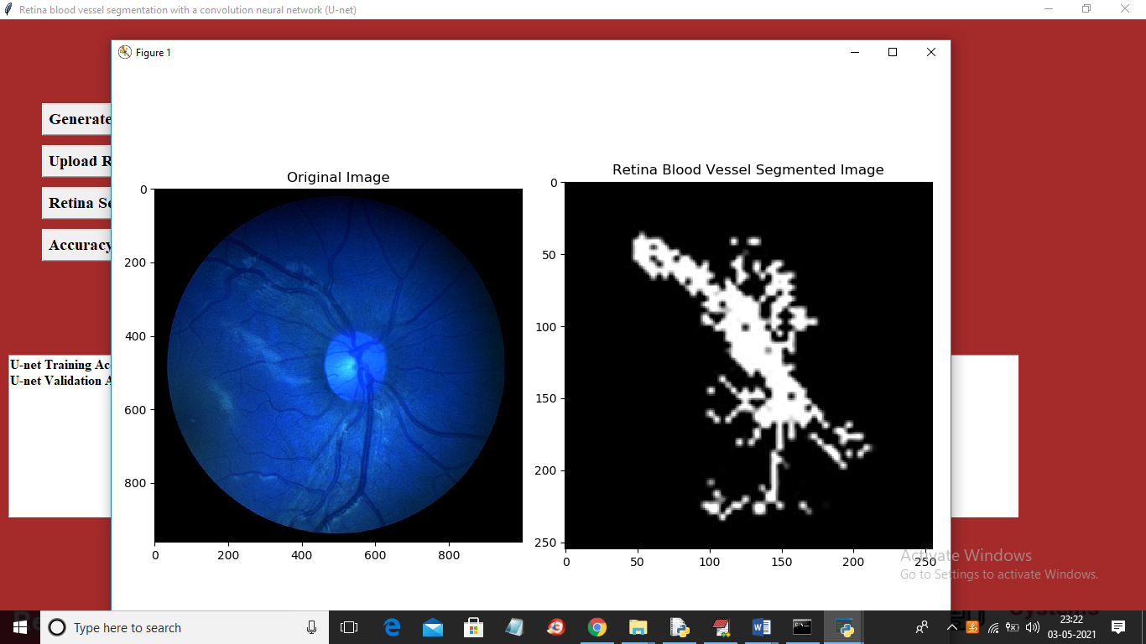Click the taskbar search box

pos(185,627)
